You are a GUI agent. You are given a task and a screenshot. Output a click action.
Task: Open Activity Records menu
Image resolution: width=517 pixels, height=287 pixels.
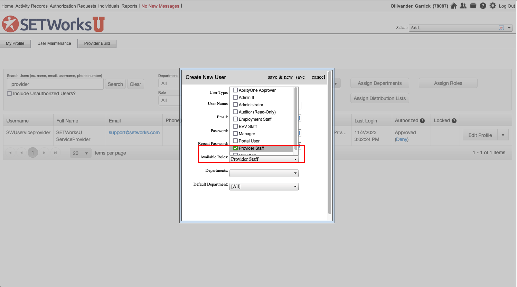click(31, 6)
